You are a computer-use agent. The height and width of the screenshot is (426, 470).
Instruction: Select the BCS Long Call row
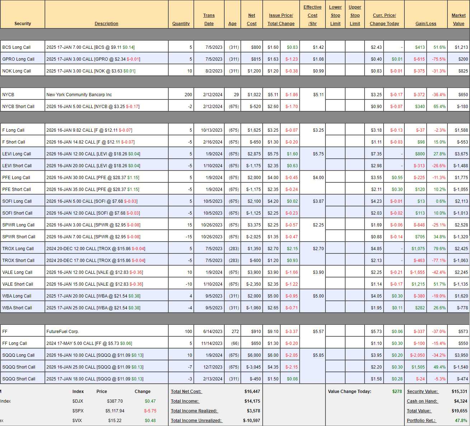coord(17,47)
